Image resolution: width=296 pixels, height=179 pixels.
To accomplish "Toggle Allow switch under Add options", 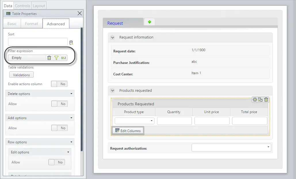I will [60, 128].
